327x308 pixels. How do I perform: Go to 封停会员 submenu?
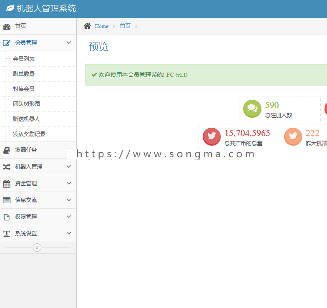tap(24, 89)
